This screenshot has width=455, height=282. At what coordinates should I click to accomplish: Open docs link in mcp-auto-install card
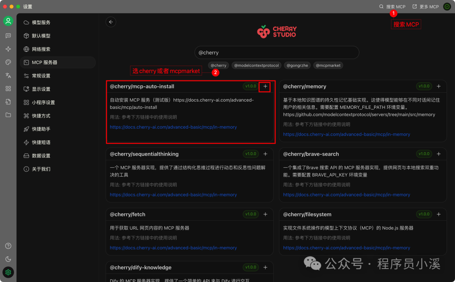coord(173,127)
